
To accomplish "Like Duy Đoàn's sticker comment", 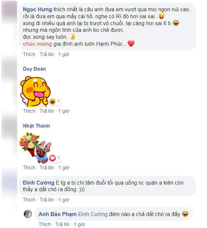I will [x=29, y=111].
